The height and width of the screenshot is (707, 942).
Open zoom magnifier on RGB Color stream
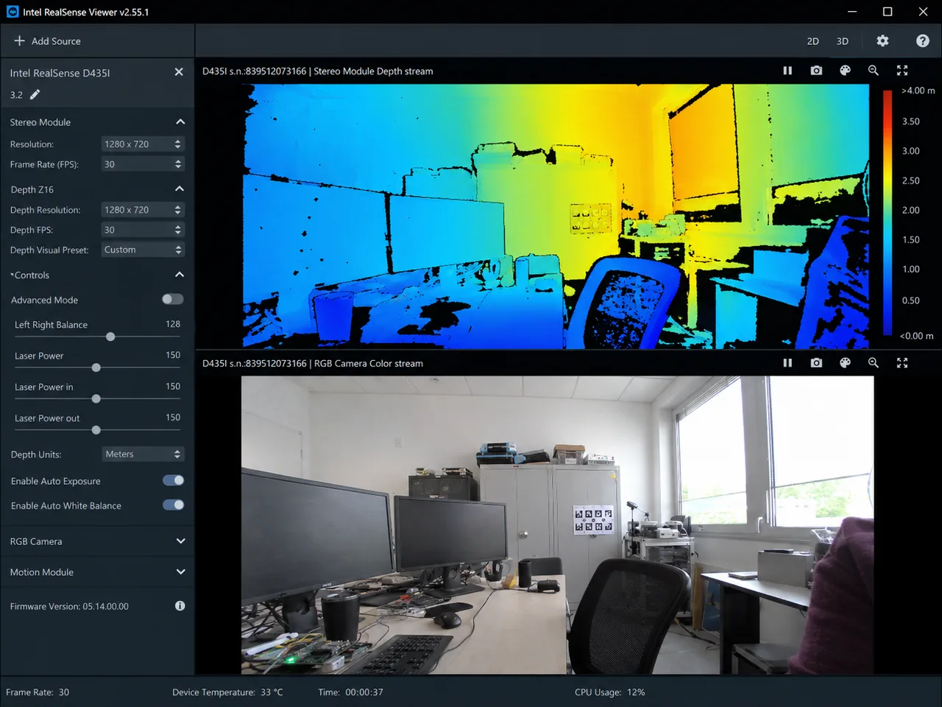pyautogui.click(x=874, y=363)
